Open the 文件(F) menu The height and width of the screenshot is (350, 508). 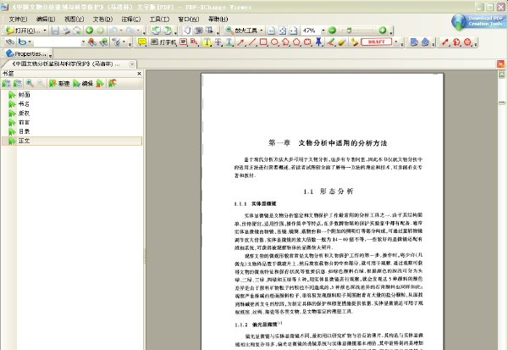coord(18,19)
